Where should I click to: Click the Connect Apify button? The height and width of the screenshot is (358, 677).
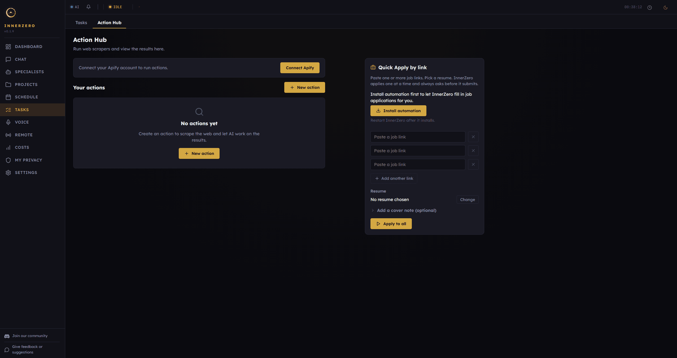coord(300,68)
